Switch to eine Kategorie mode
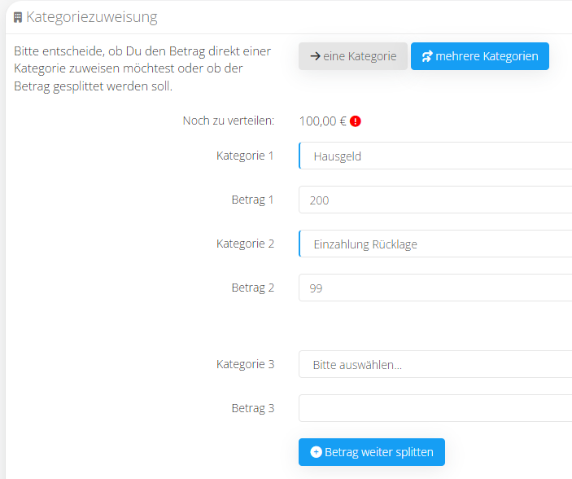Viewport: 572px width, 479px height. [353, 56]
